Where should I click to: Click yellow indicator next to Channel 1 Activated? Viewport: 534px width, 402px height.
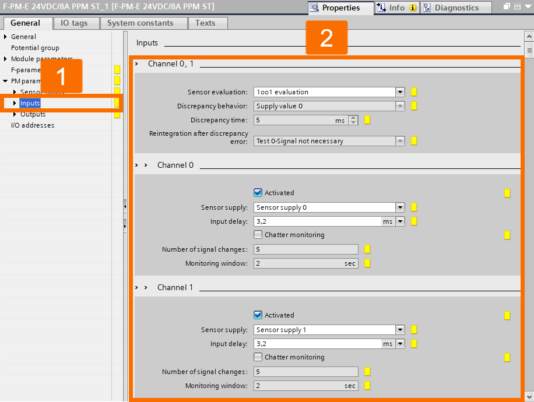[507, 315]
